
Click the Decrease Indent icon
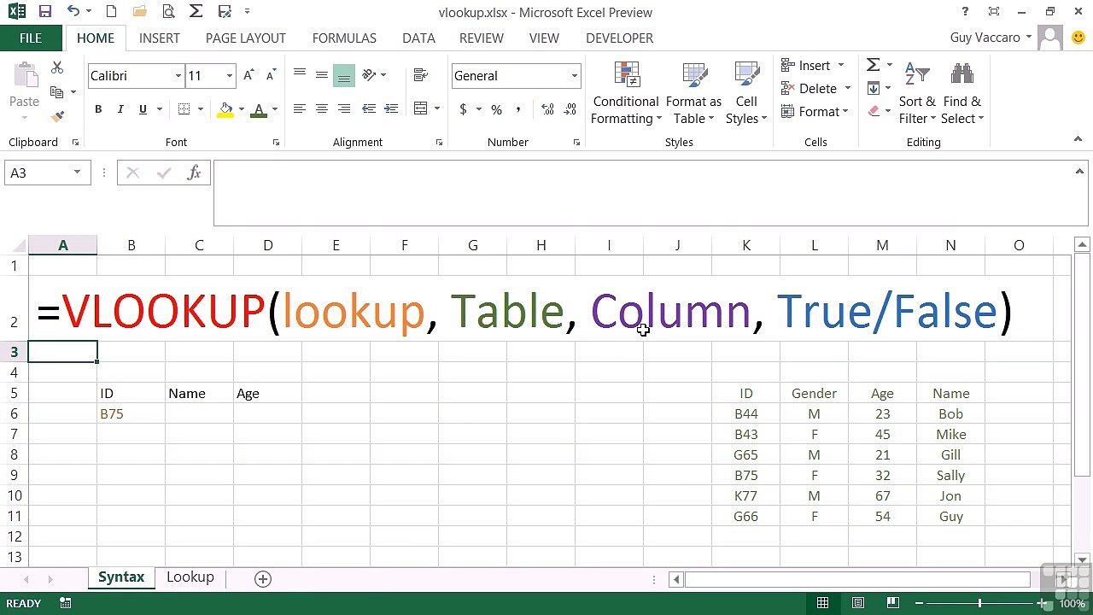click(369, 108)
